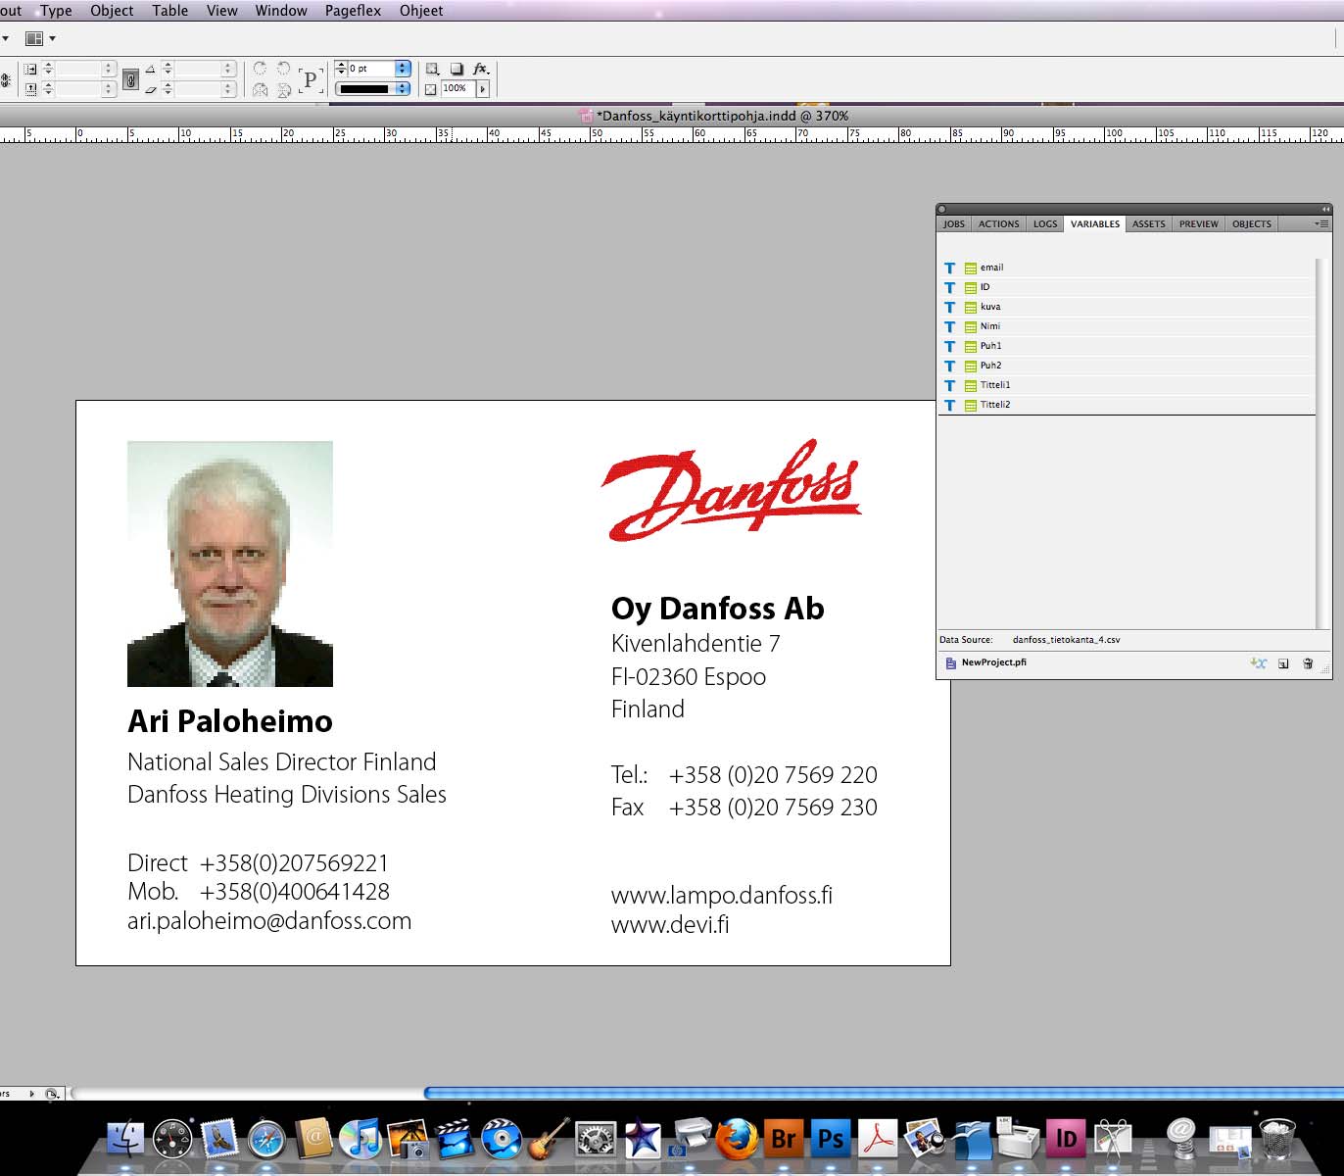This screenshot has height=1176, width=1344.
Task: Click the text type icon beside email
Action: click(949, 268)
